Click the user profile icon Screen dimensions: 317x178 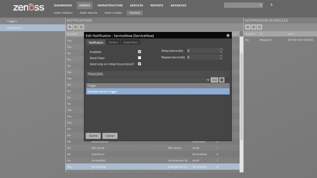271,5
